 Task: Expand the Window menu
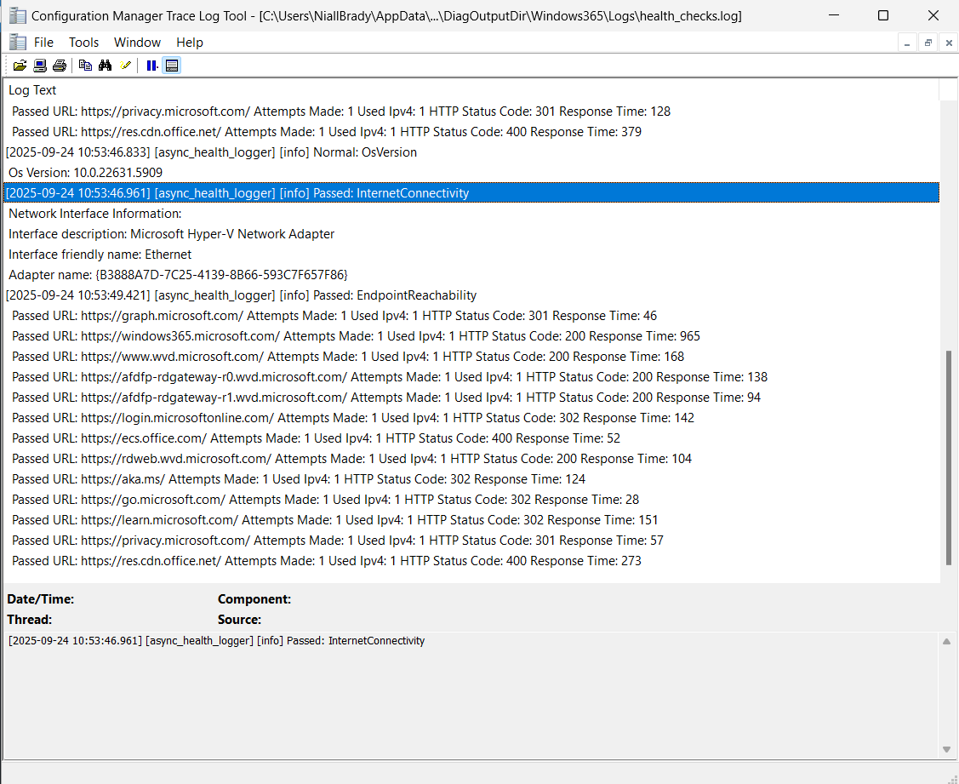click(137, 43)
